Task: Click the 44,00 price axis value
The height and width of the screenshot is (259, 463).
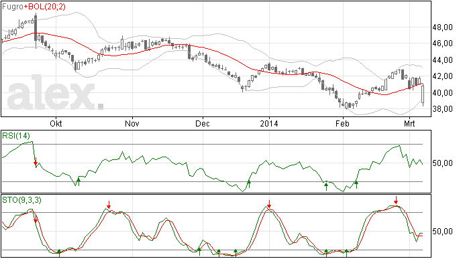Action: [x=442, y=60]
